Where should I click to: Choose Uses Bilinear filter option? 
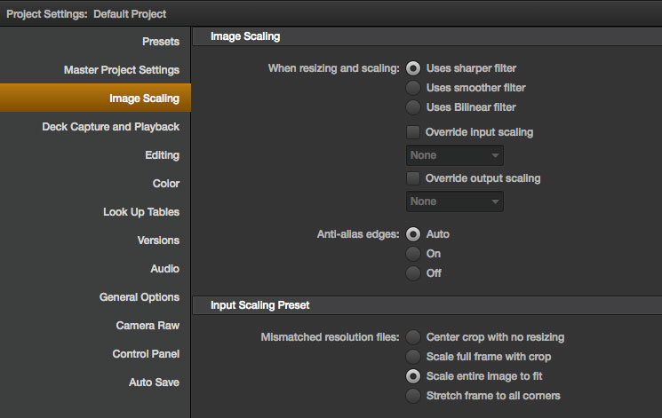pyautogui.click(x=413, y=107)
